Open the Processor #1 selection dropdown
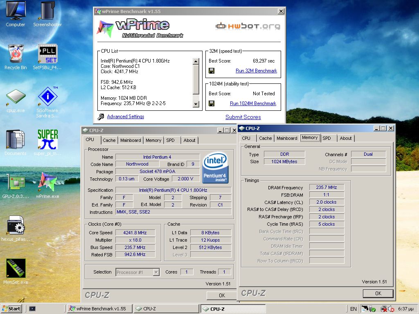The image size is (419, 314). (x=156, y=272)
